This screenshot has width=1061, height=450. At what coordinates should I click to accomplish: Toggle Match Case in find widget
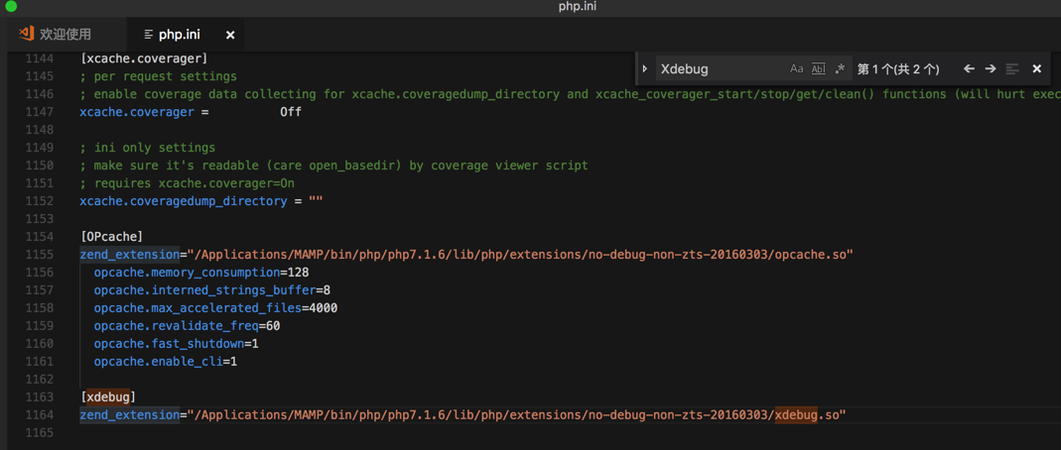(796, 69)
